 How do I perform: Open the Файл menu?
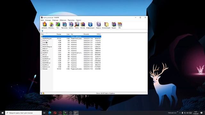pyautogui.click(x=42, y=20)
